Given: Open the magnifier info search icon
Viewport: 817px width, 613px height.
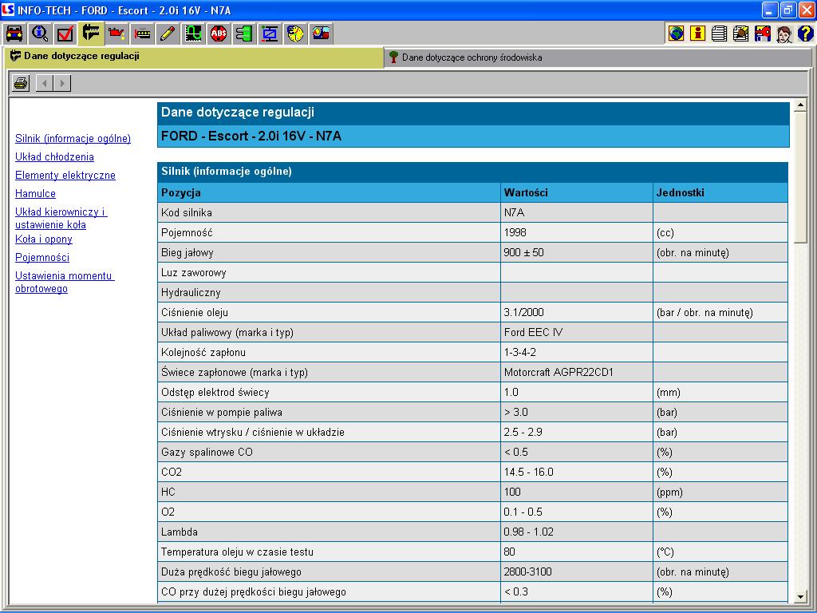Looking at the screenshot, I should click(x=40, y=34).
